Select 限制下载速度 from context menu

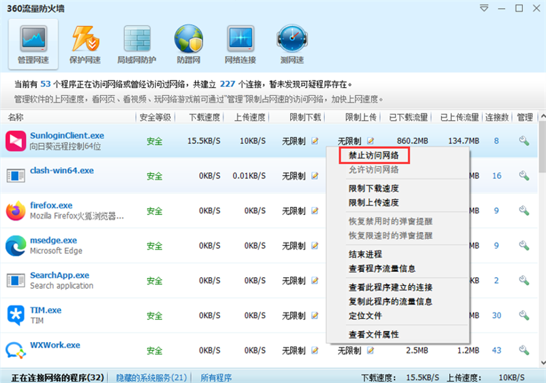coord(373,188)
